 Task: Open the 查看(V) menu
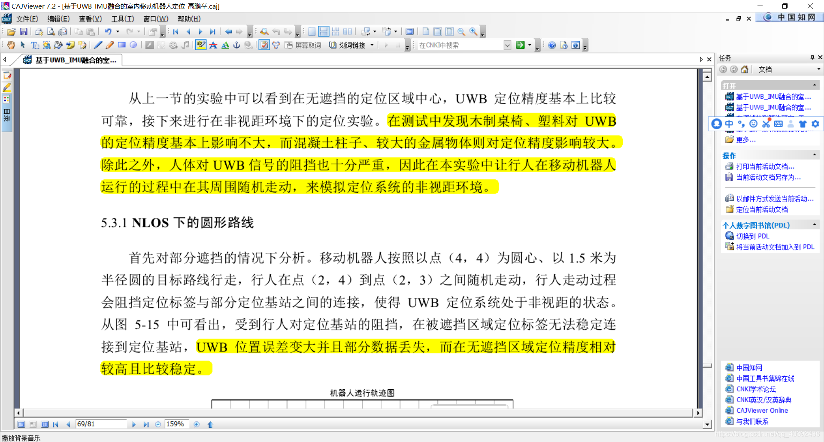[x=91, y=19]
